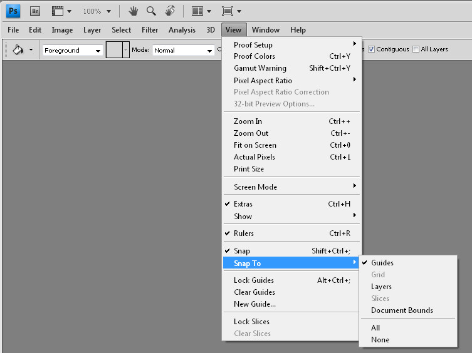
Task: Choose Lock Slices
Action: pyautogui.click(x=291, y=322)
